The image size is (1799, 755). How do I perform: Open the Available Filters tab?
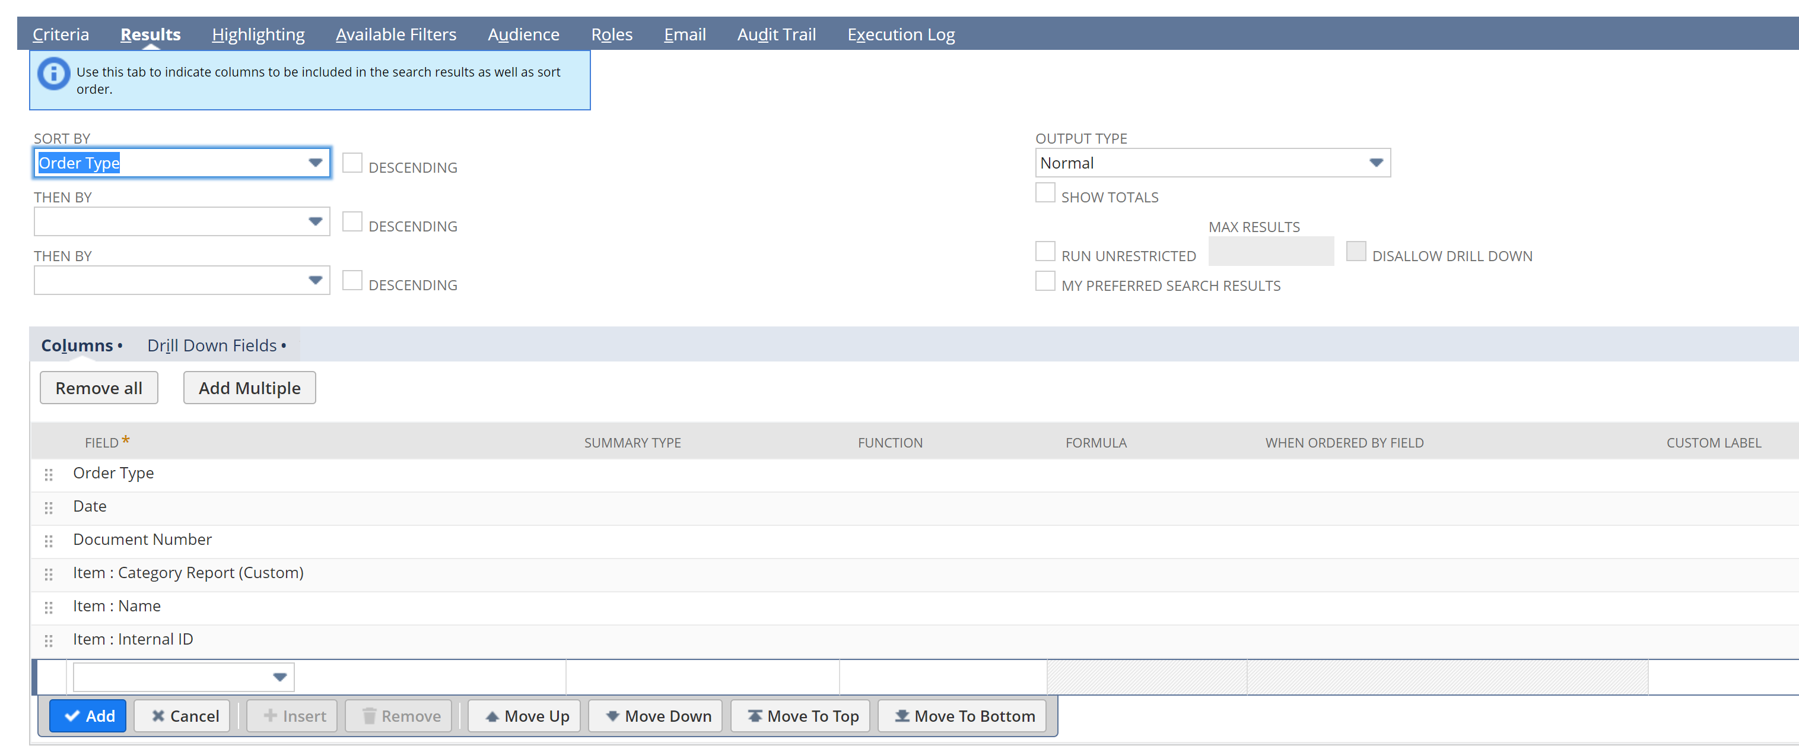(395, 34)
